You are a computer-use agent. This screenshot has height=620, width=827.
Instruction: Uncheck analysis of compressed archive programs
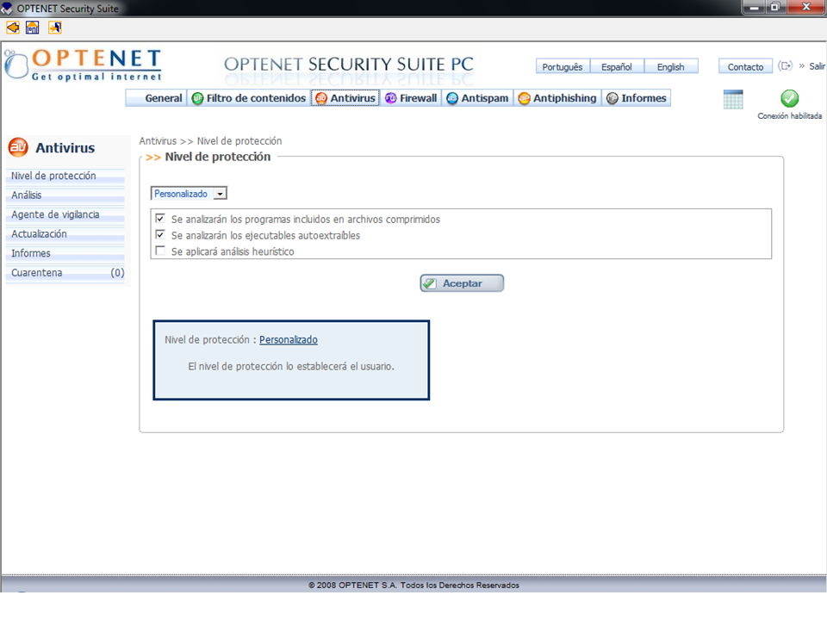coord(160,219)
